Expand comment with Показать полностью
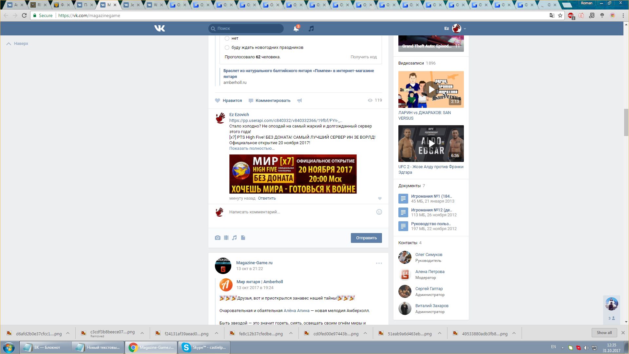This screenshot has width=629, height=354. 252,148
